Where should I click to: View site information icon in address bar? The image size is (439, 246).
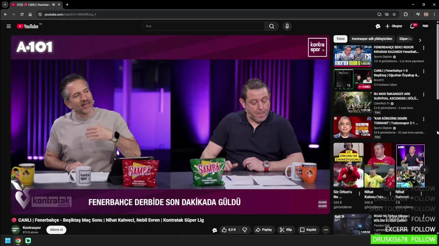[x=40, y=14]
